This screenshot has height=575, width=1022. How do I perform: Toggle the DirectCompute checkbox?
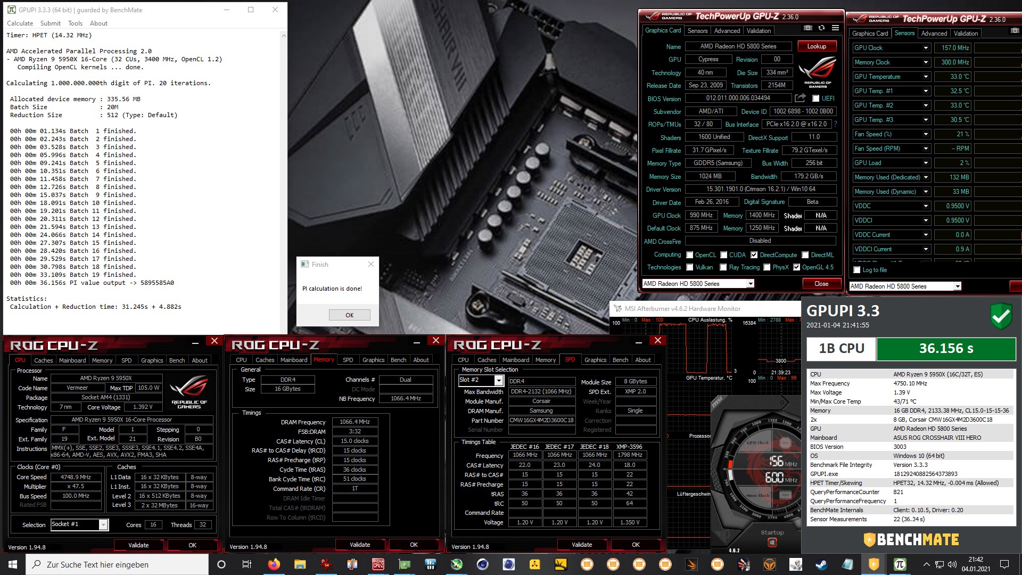coord(754,255)
